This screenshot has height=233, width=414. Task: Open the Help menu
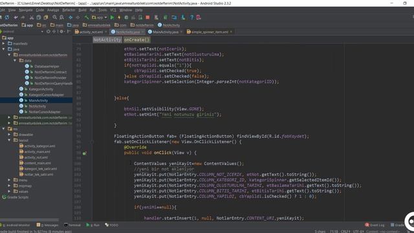click(x=138, y=10)
